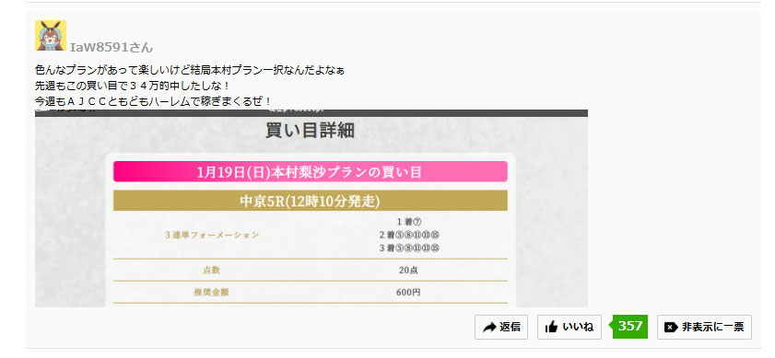Image resolution: width=775 pixels, height=358 pixels.
Task: Click the horse avatar of IaW8591
Action: coord(51,36)
